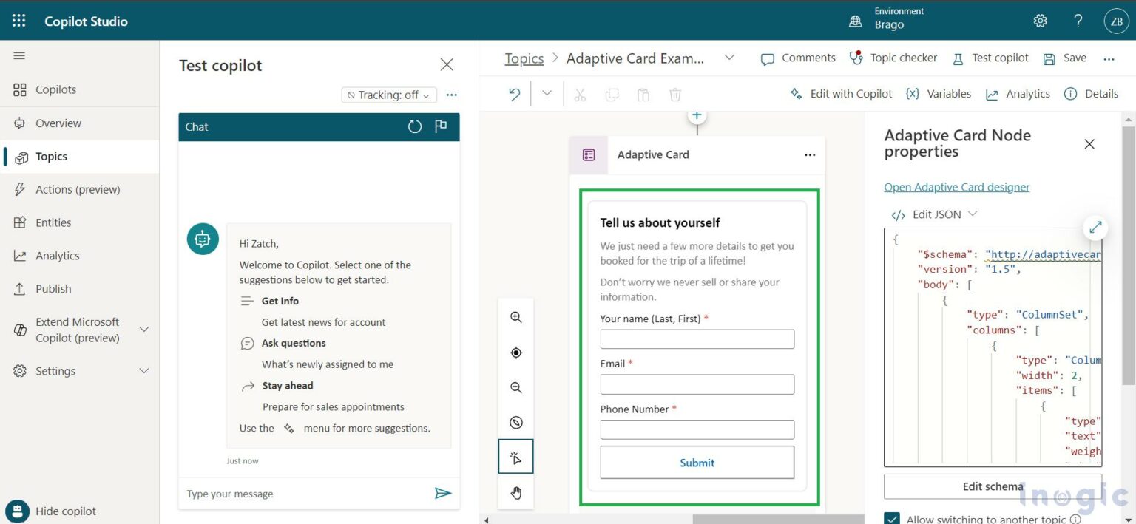
Task: Expand the undo history chevron
Action: (545, 94)
